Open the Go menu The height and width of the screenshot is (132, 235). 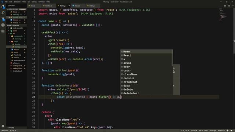click(x=29, y=2)
